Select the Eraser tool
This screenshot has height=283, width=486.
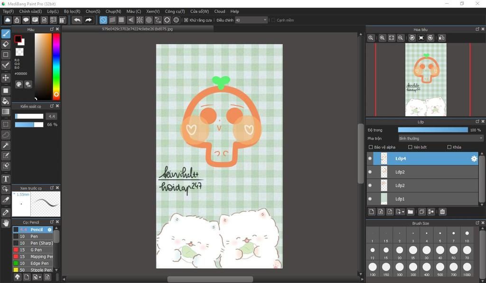(x=6, y=44)
